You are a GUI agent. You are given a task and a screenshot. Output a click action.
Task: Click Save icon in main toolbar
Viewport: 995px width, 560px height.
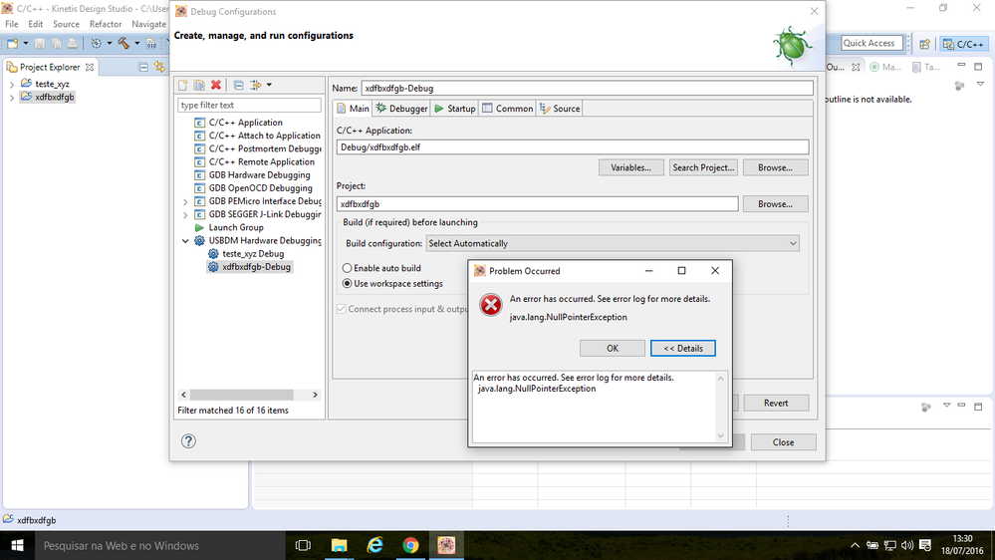pos(40,43)
